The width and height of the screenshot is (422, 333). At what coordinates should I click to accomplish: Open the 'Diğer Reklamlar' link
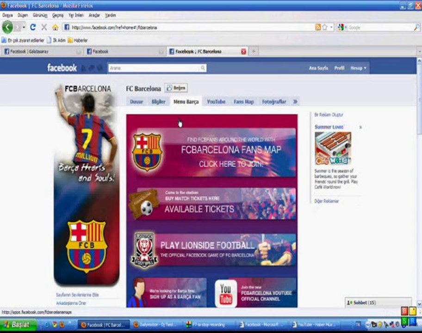coord(327,201)
